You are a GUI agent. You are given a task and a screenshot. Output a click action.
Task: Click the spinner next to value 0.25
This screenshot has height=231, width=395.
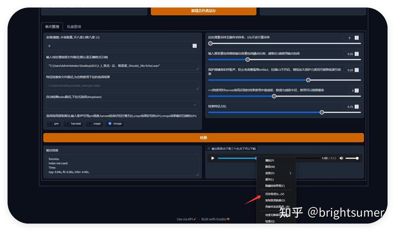(357, 54)
